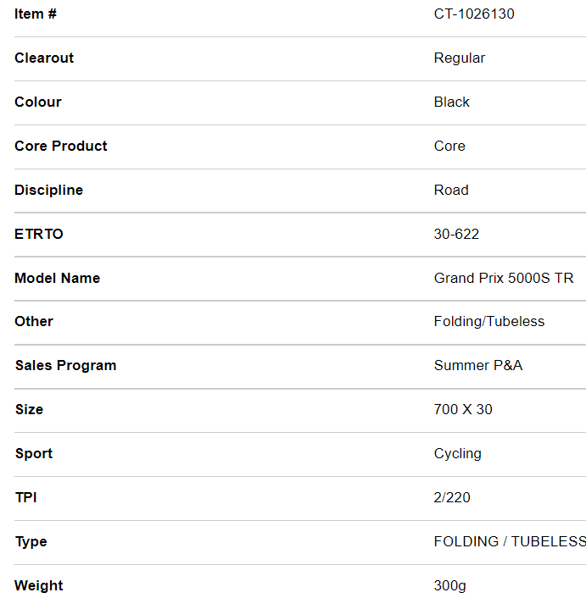Click the Core Product label
This screenshot has height=598, width=586.
pyautogui.click(x=61, y=147)
